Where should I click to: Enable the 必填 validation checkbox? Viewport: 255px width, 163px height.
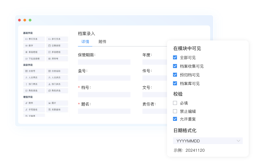click(175, 103)
